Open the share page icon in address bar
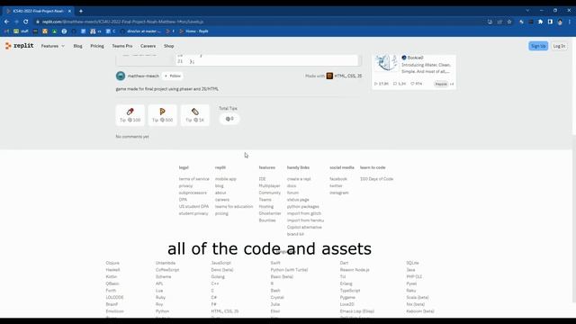 [x=499, y=22]
